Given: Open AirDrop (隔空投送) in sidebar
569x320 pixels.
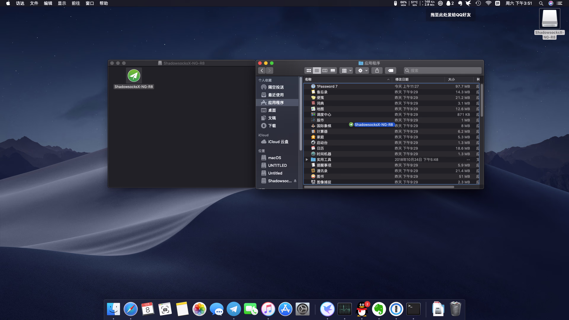Looking at the screenshot, I should (276, 87).
